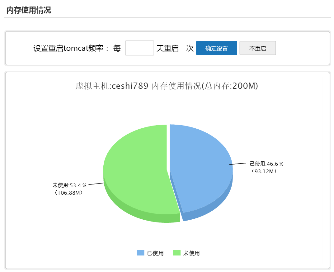Click the 天重启一次 text after the input

(x=175, y=48)
